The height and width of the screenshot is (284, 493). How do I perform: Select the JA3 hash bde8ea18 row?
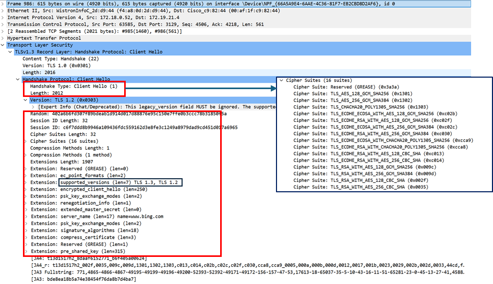pos(83,279)
